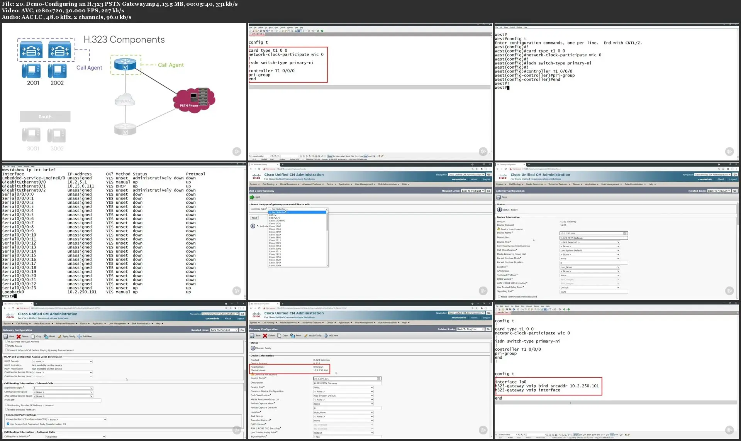The width and height of the screenshot is (741, 441).
Task: Open Help menu on MLPP settings screen
Action: click(x=159, y=323)
